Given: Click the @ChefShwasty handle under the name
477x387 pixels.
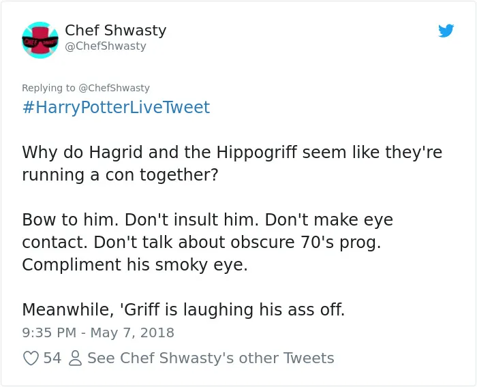Looking at the screenshot, I should point(106,46).
